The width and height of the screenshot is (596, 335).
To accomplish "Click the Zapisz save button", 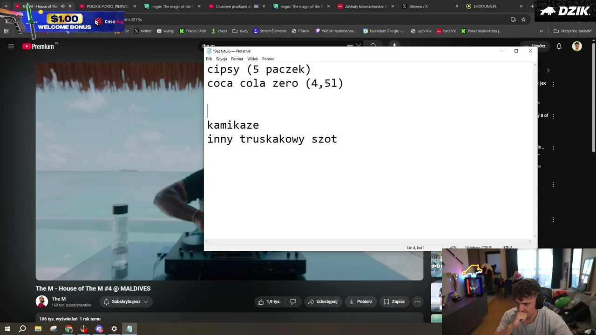I will (394, 301).
